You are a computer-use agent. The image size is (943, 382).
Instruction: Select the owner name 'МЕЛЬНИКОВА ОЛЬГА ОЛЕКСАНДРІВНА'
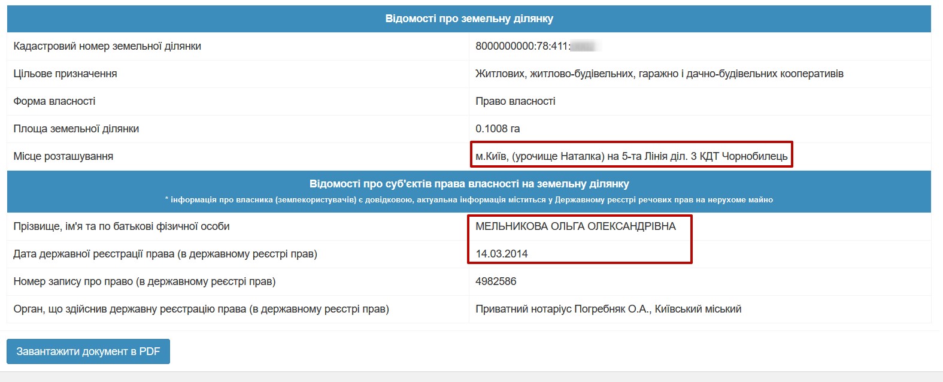(575, 226)
